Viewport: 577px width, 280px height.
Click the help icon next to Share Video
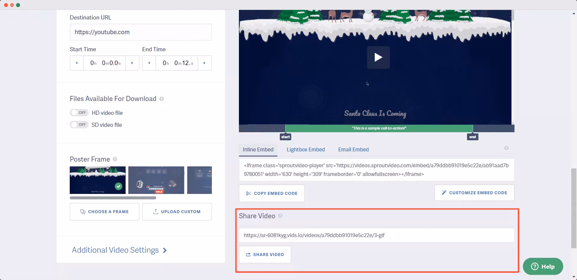pos(280,216)
